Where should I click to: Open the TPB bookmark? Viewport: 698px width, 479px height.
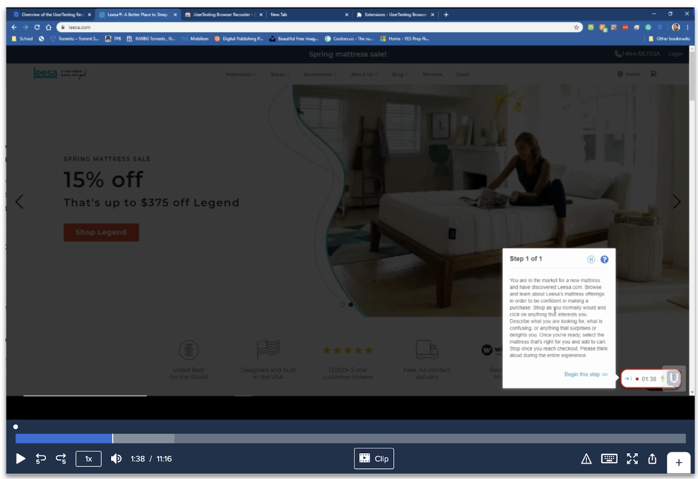[x=113, y=39]
